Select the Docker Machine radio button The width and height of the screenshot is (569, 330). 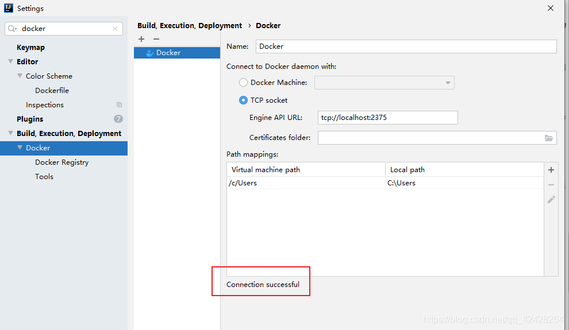243,83
